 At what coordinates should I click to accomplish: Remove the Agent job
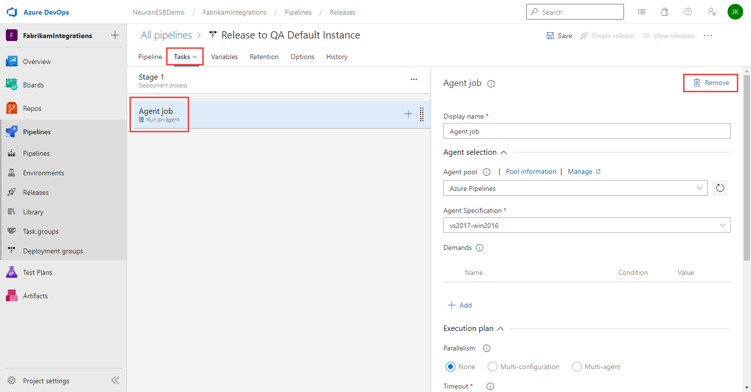point(711,83)
